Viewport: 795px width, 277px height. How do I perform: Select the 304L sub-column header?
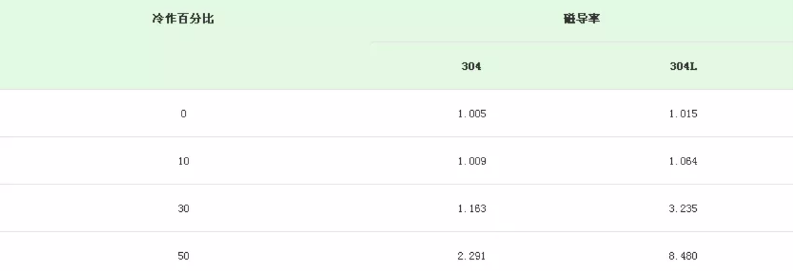click(683, 66)
